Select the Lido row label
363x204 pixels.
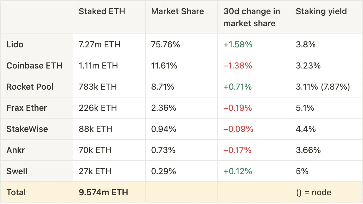tap(15, 45)
